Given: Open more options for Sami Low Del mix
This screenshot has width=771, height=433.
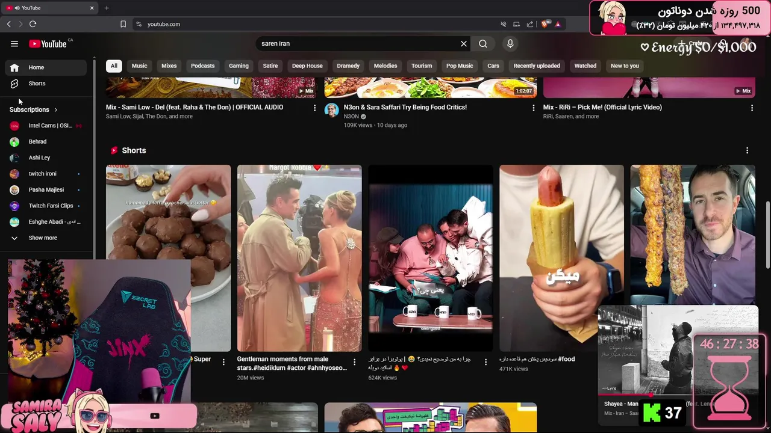Looking at the screenshot, I should pyautogui.click(x=314, y=108).
